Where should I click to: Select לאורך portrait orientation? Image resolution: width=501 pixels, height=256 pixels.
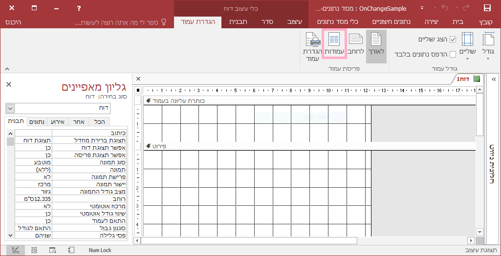376,46
